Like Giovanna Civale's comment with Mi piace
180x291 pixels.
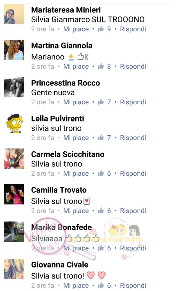pyautogui.click(x=76, y=285)
